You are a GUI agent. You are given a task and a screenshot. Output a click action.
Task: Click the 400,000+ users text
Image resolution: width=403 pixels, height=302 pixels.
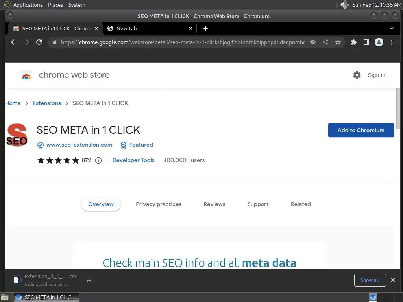point(184,160)
